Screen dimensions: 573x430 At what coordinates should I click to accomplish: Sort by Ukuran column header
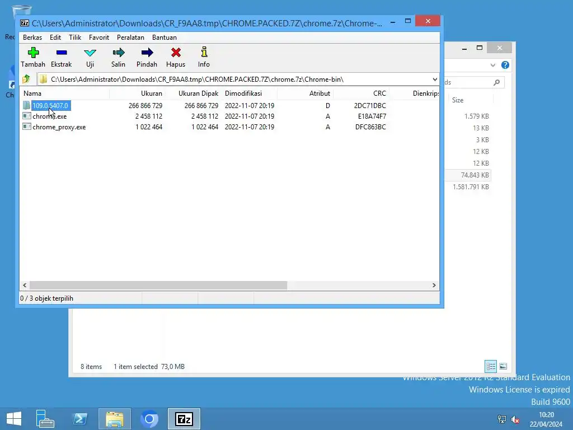coord(138,94)
